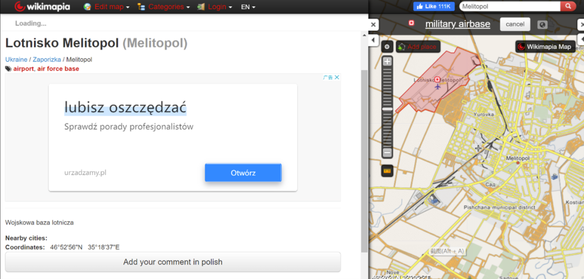The width and height of the screenshot is (584, 279).
Task: Click the globe icon next to Edit map
Action: (x=88, y=6)
